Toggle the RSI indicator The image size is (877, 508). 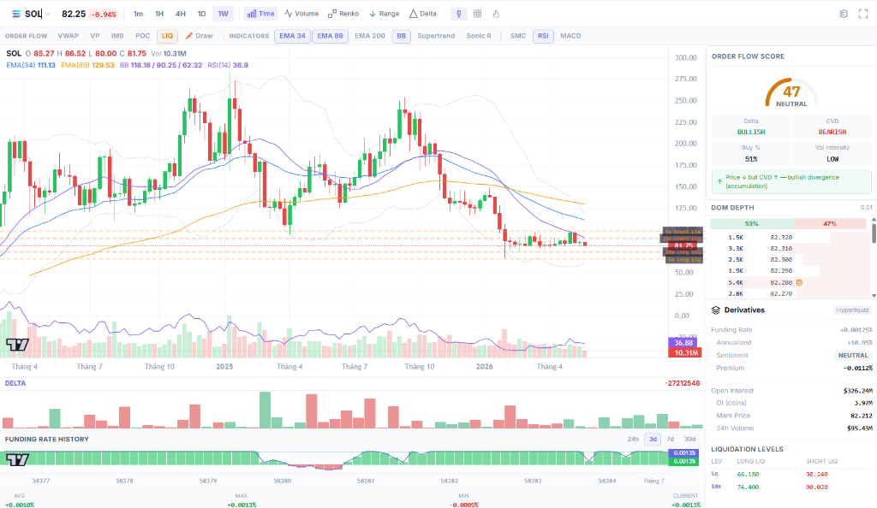[543, 36]
